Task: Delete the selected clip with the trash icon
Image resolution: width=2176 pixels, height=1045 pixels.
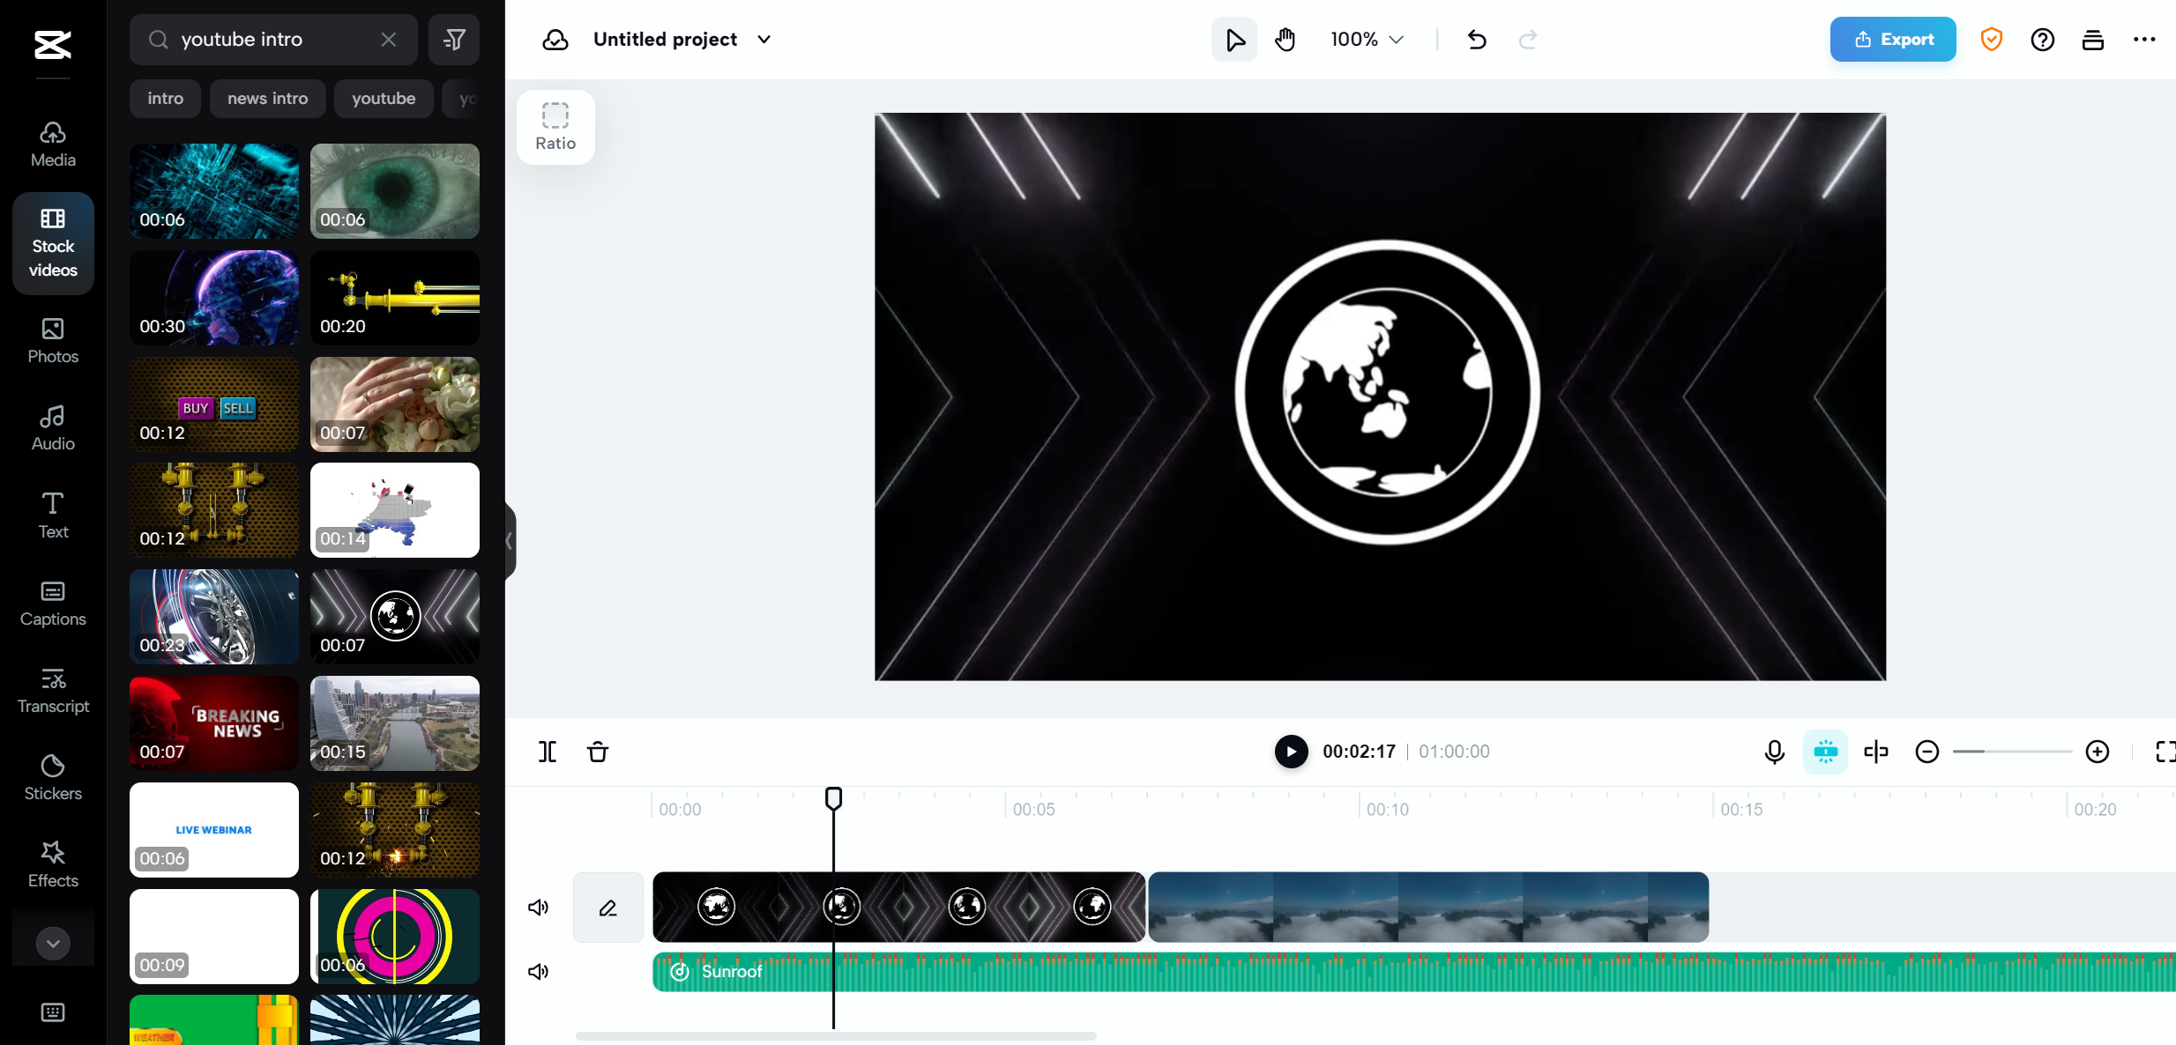Action: (x=598, y=752)
